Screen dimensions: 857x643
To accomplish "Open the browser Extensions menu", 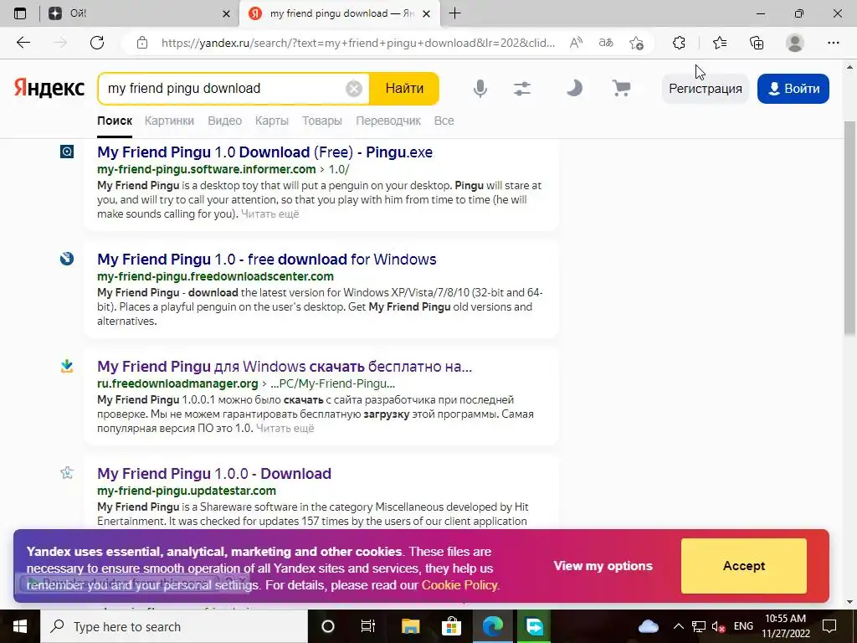I will click(679, 43).
